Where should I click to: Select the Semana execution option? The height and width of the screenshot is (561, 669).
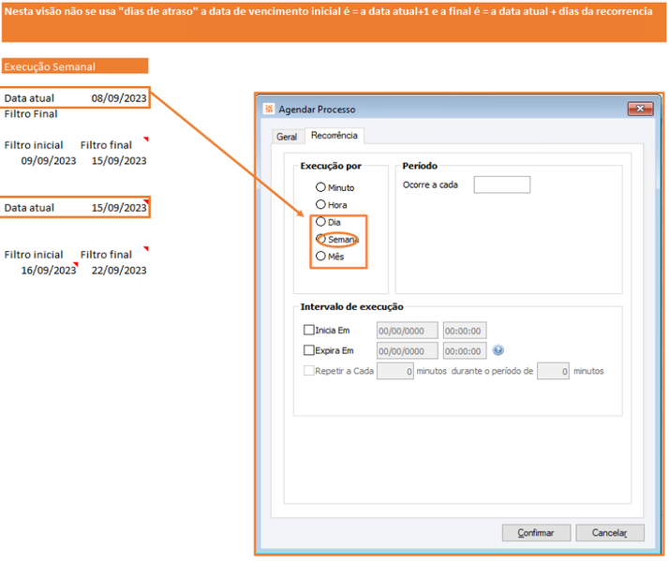[320, 239]
